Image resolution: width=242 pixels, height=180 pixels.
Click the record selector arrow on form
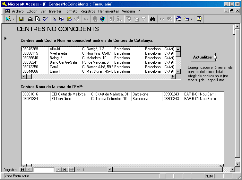[x=5, y=38]
